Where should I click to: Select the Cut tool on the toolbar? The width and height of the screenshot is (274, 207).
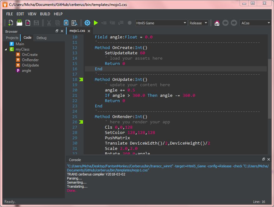(49, 22)
